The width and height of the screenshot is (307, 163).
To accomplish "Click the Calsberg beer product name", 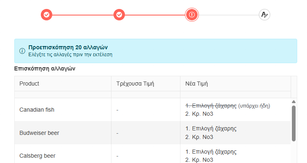I will pyautogui.click(x=37, y=156).
